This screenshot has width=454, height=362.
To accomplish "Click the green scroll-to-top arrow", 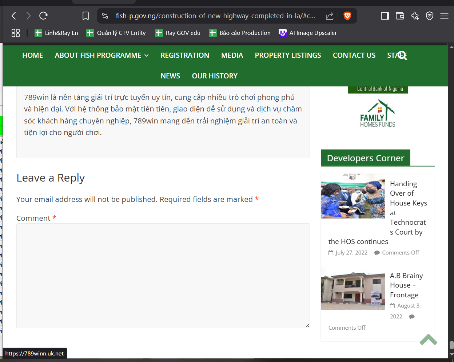I will 428,339.
